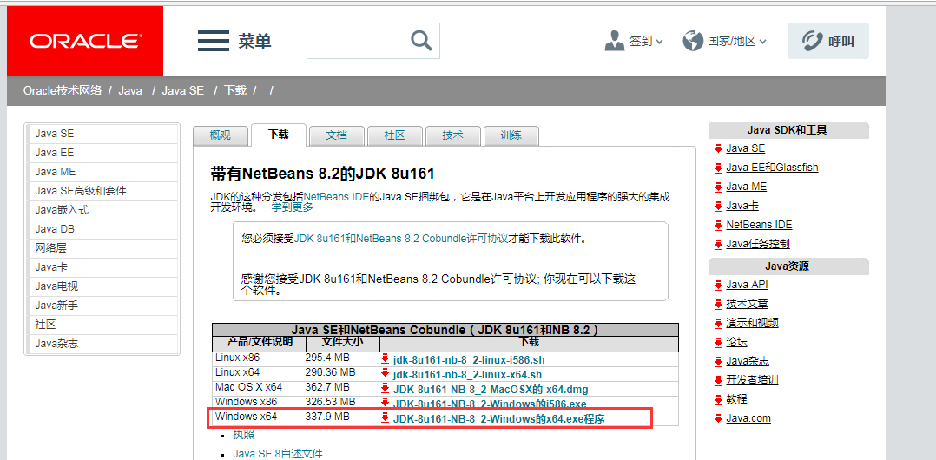Download jdk-8u161-nb-8_2-linux-x64.sh
936x460 pixels.
[x=467, y=375]
